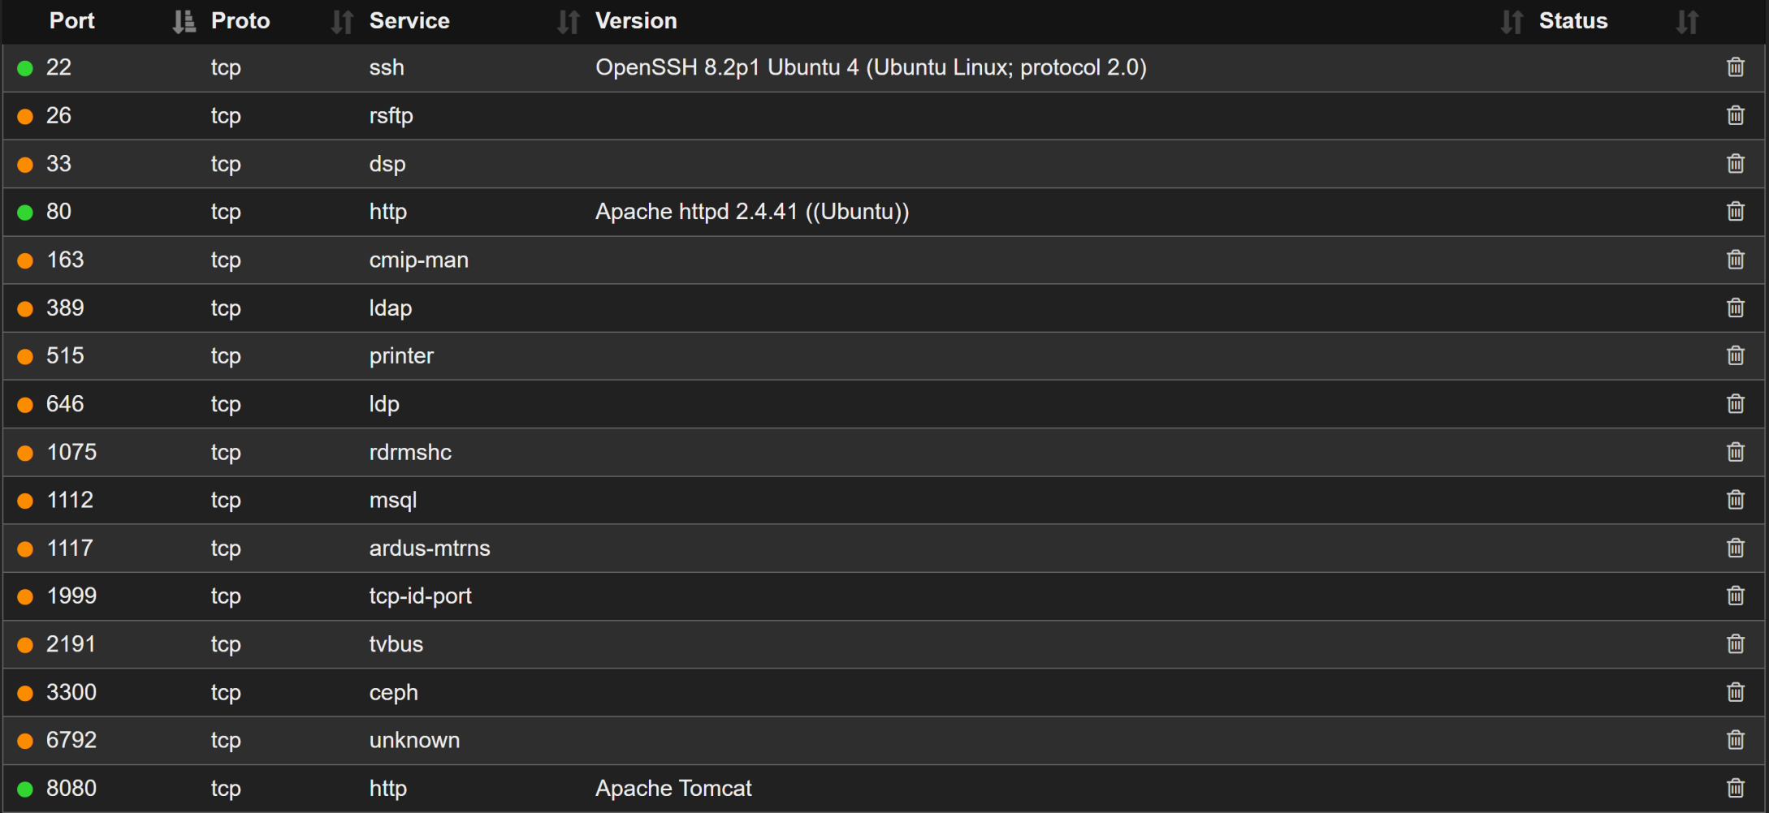The height and width of the screenshot is (813, 1769).
Task: Delete the ldap port 389 row
Action: tap(1735, 308)
